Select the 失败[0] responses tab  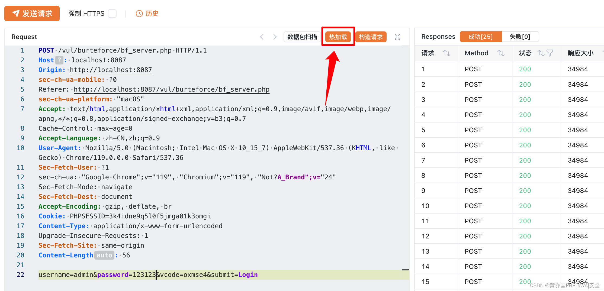click(520, 37)
